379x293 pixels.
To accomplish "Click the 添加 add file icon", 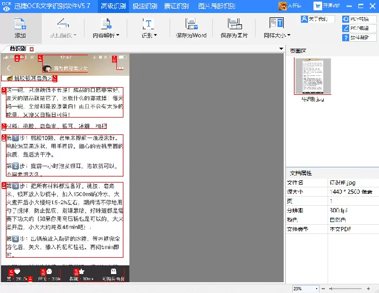I will (21, 24).
